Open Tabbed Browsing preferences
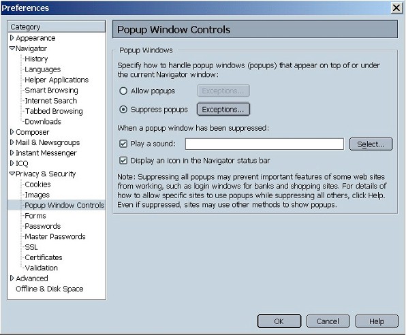The height and width of the screenshot is (335, 406). (54, 111)
